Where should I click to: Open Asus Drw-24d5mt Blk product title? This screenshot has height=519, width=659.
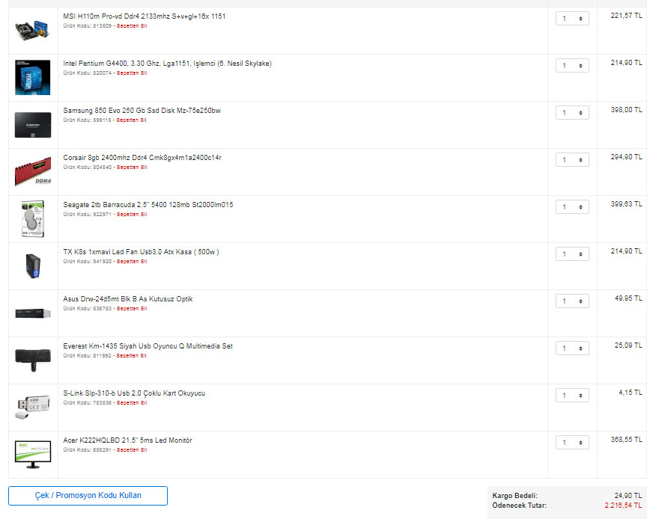point(128,299)
